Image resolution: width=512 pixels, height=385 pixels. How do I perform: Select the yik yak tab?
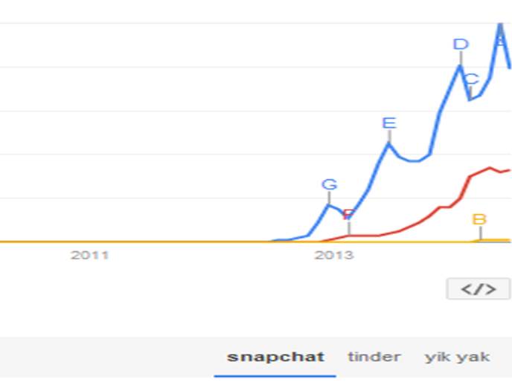pos(457,357)
